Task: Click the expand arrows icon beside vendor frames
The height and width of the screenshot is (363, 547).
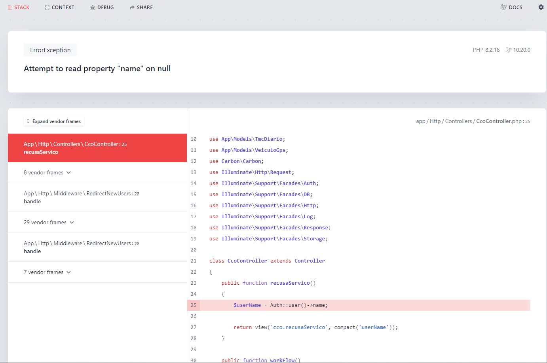Action: tap(28, 121)
